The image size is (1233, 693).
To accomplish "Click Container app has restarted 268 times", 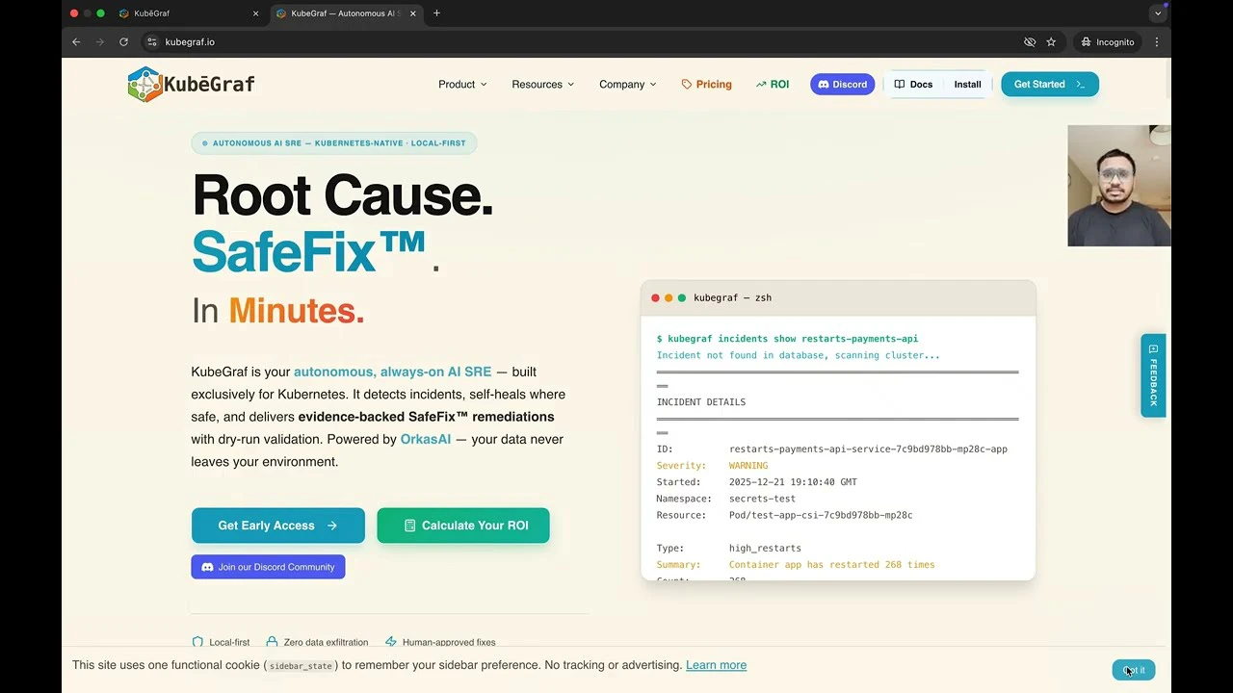I will [832, 565].
